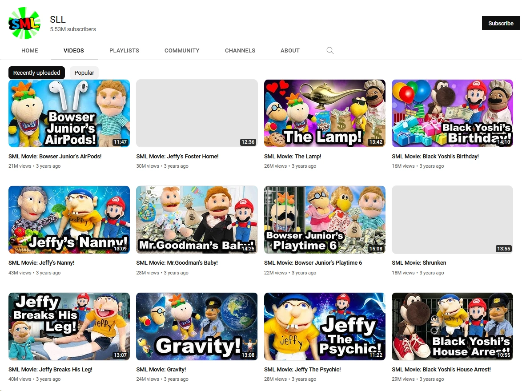
Task: Open the channel search magnifier icon
Action: click(x=330, y=50)
